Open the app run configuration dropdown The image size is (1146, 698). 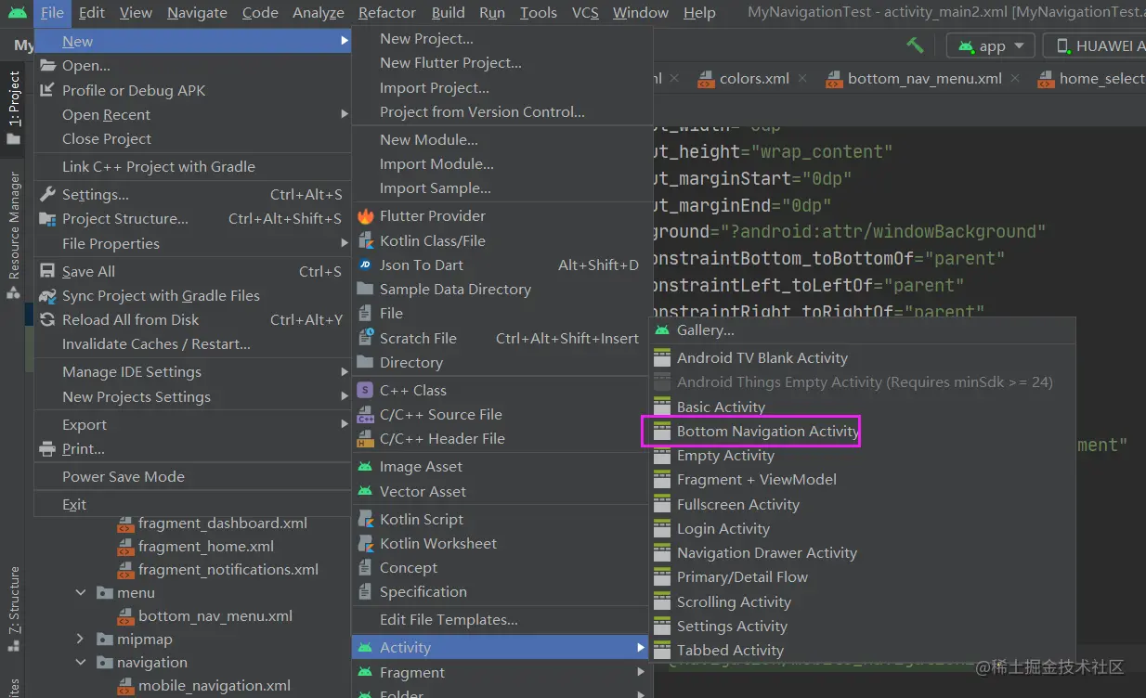click(991, 45)
